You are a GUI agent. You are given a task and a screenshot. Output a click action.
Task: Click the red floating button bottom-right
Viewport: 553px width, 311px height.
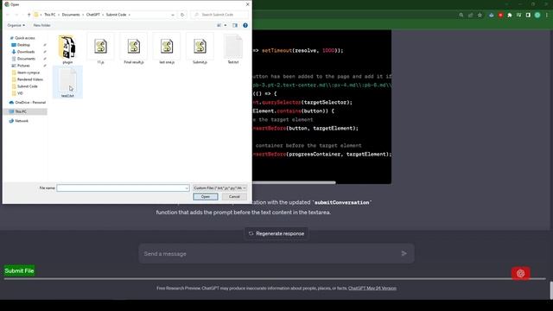[520, 273]
